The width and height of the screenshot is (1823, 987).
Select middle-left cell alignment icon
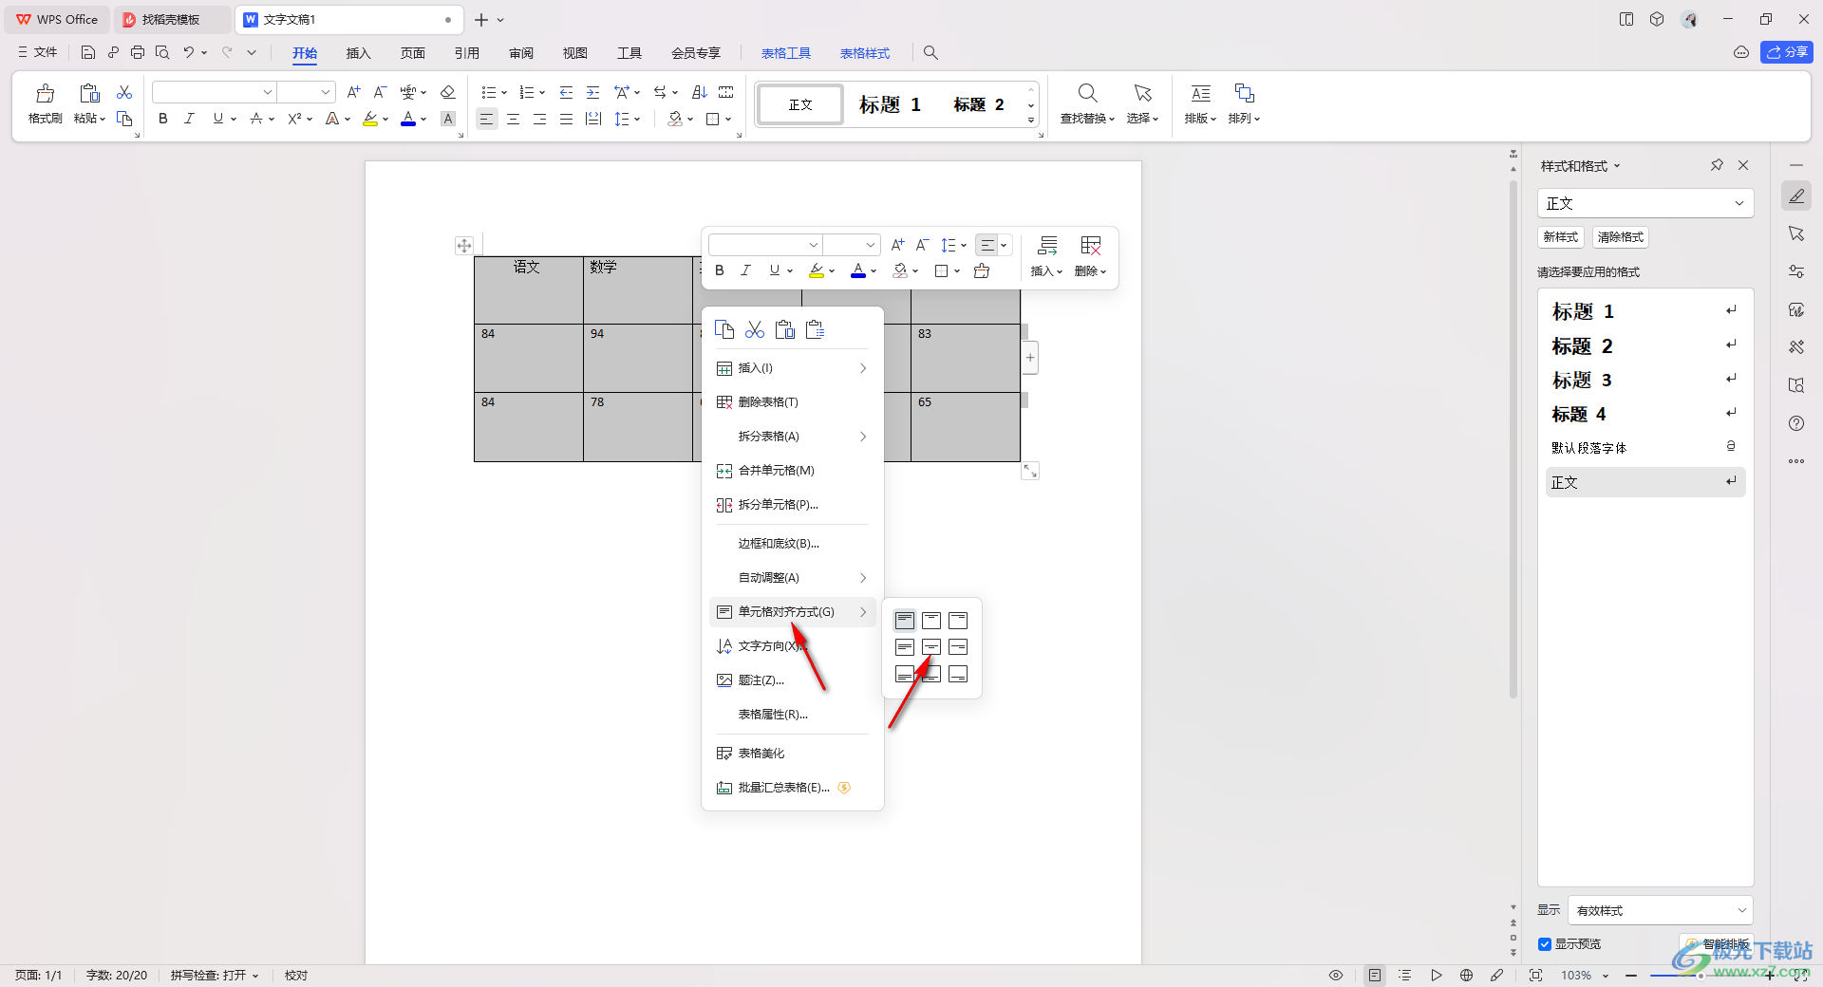[x=905, y=647]
